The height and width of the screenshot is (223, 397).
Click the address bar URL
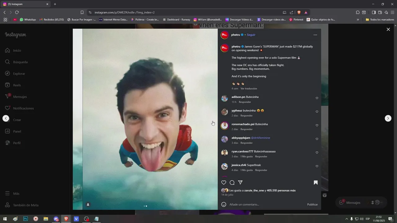tap(124, 12)
